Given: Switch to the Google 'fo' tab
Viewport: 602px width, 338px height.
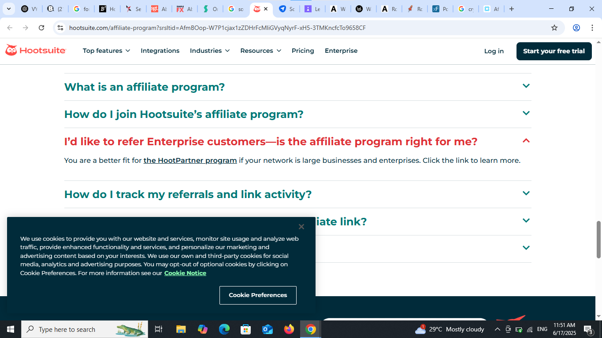Looking at the screenshot, I should [81, 9].
